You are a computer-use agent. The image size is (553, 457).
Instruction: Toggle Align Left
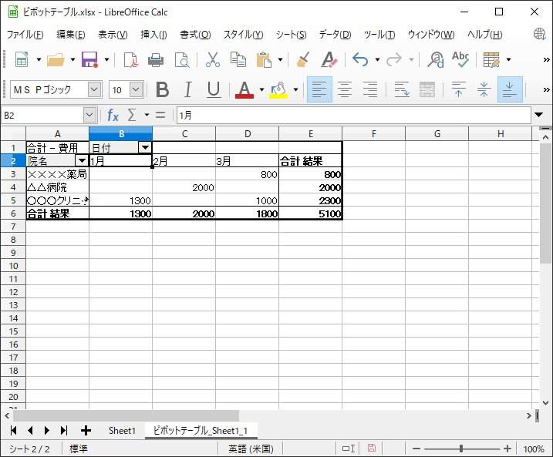(x=319, y=89)
